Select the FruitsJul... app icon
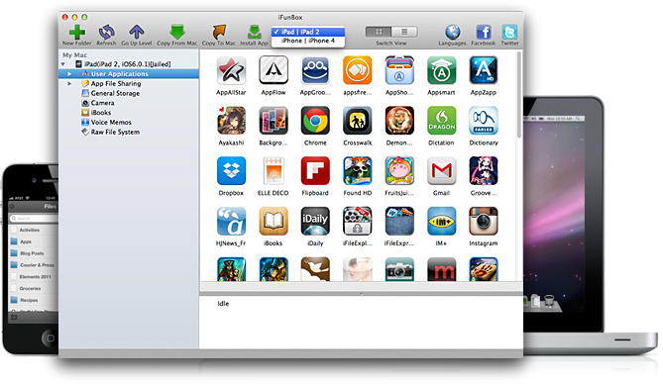This screenshot has height=384, width=663. tap(399, 170)
